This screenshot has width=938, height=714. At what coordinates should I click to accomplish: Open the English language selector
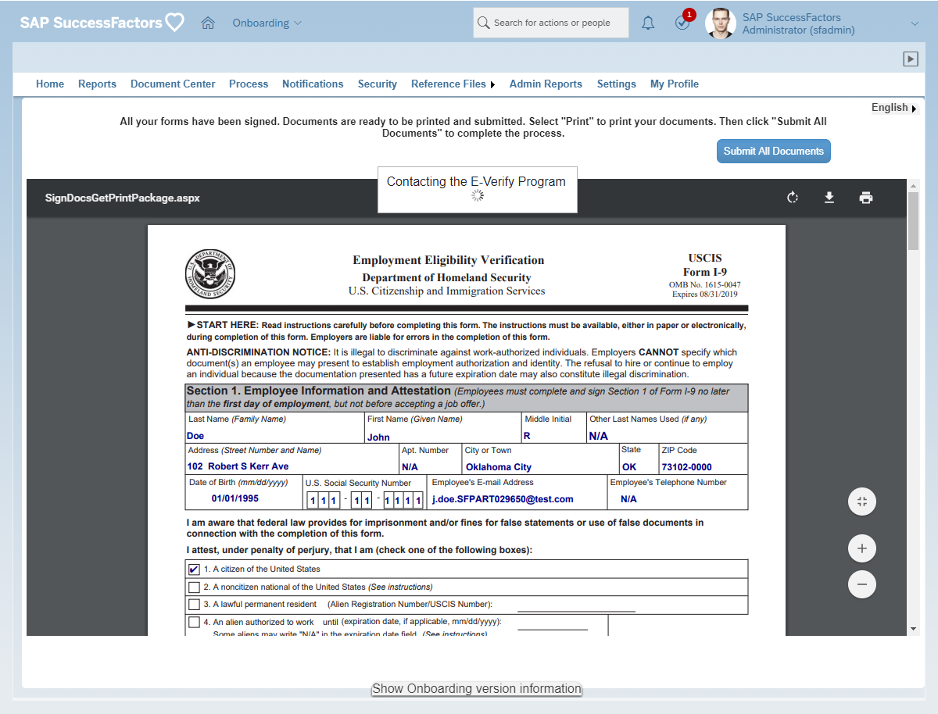point(893,108)
